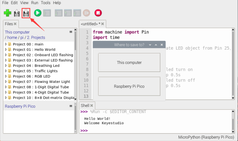Open the Tools menu
The width and height of the screenshot is (238, 141).
pos(45,3)
